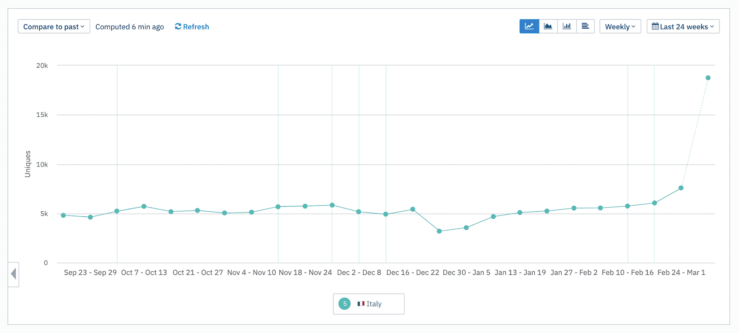739x333 pixels.
Task: Open the Compare to past dropdown
Action: point(54,27)
